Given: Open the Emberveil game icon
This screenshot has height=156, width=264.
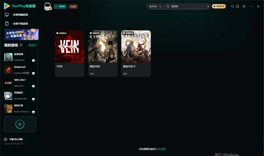Looking at the screenshot, I should coord(8,70).
